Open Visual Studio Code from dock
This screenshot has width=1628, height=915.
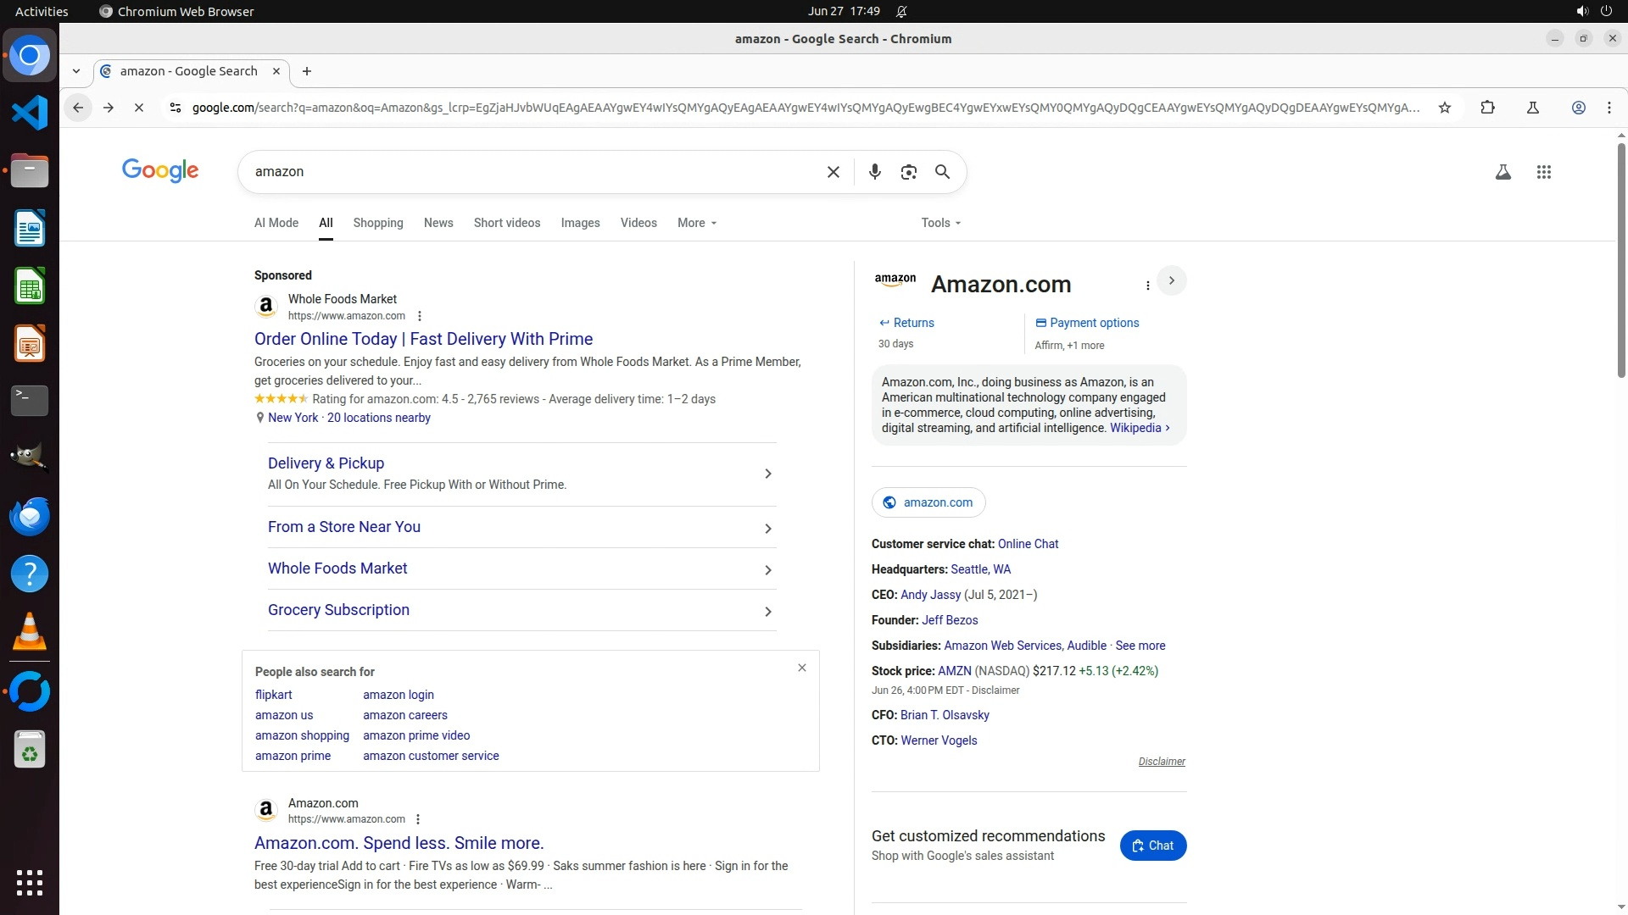click(x=30, y=113)
